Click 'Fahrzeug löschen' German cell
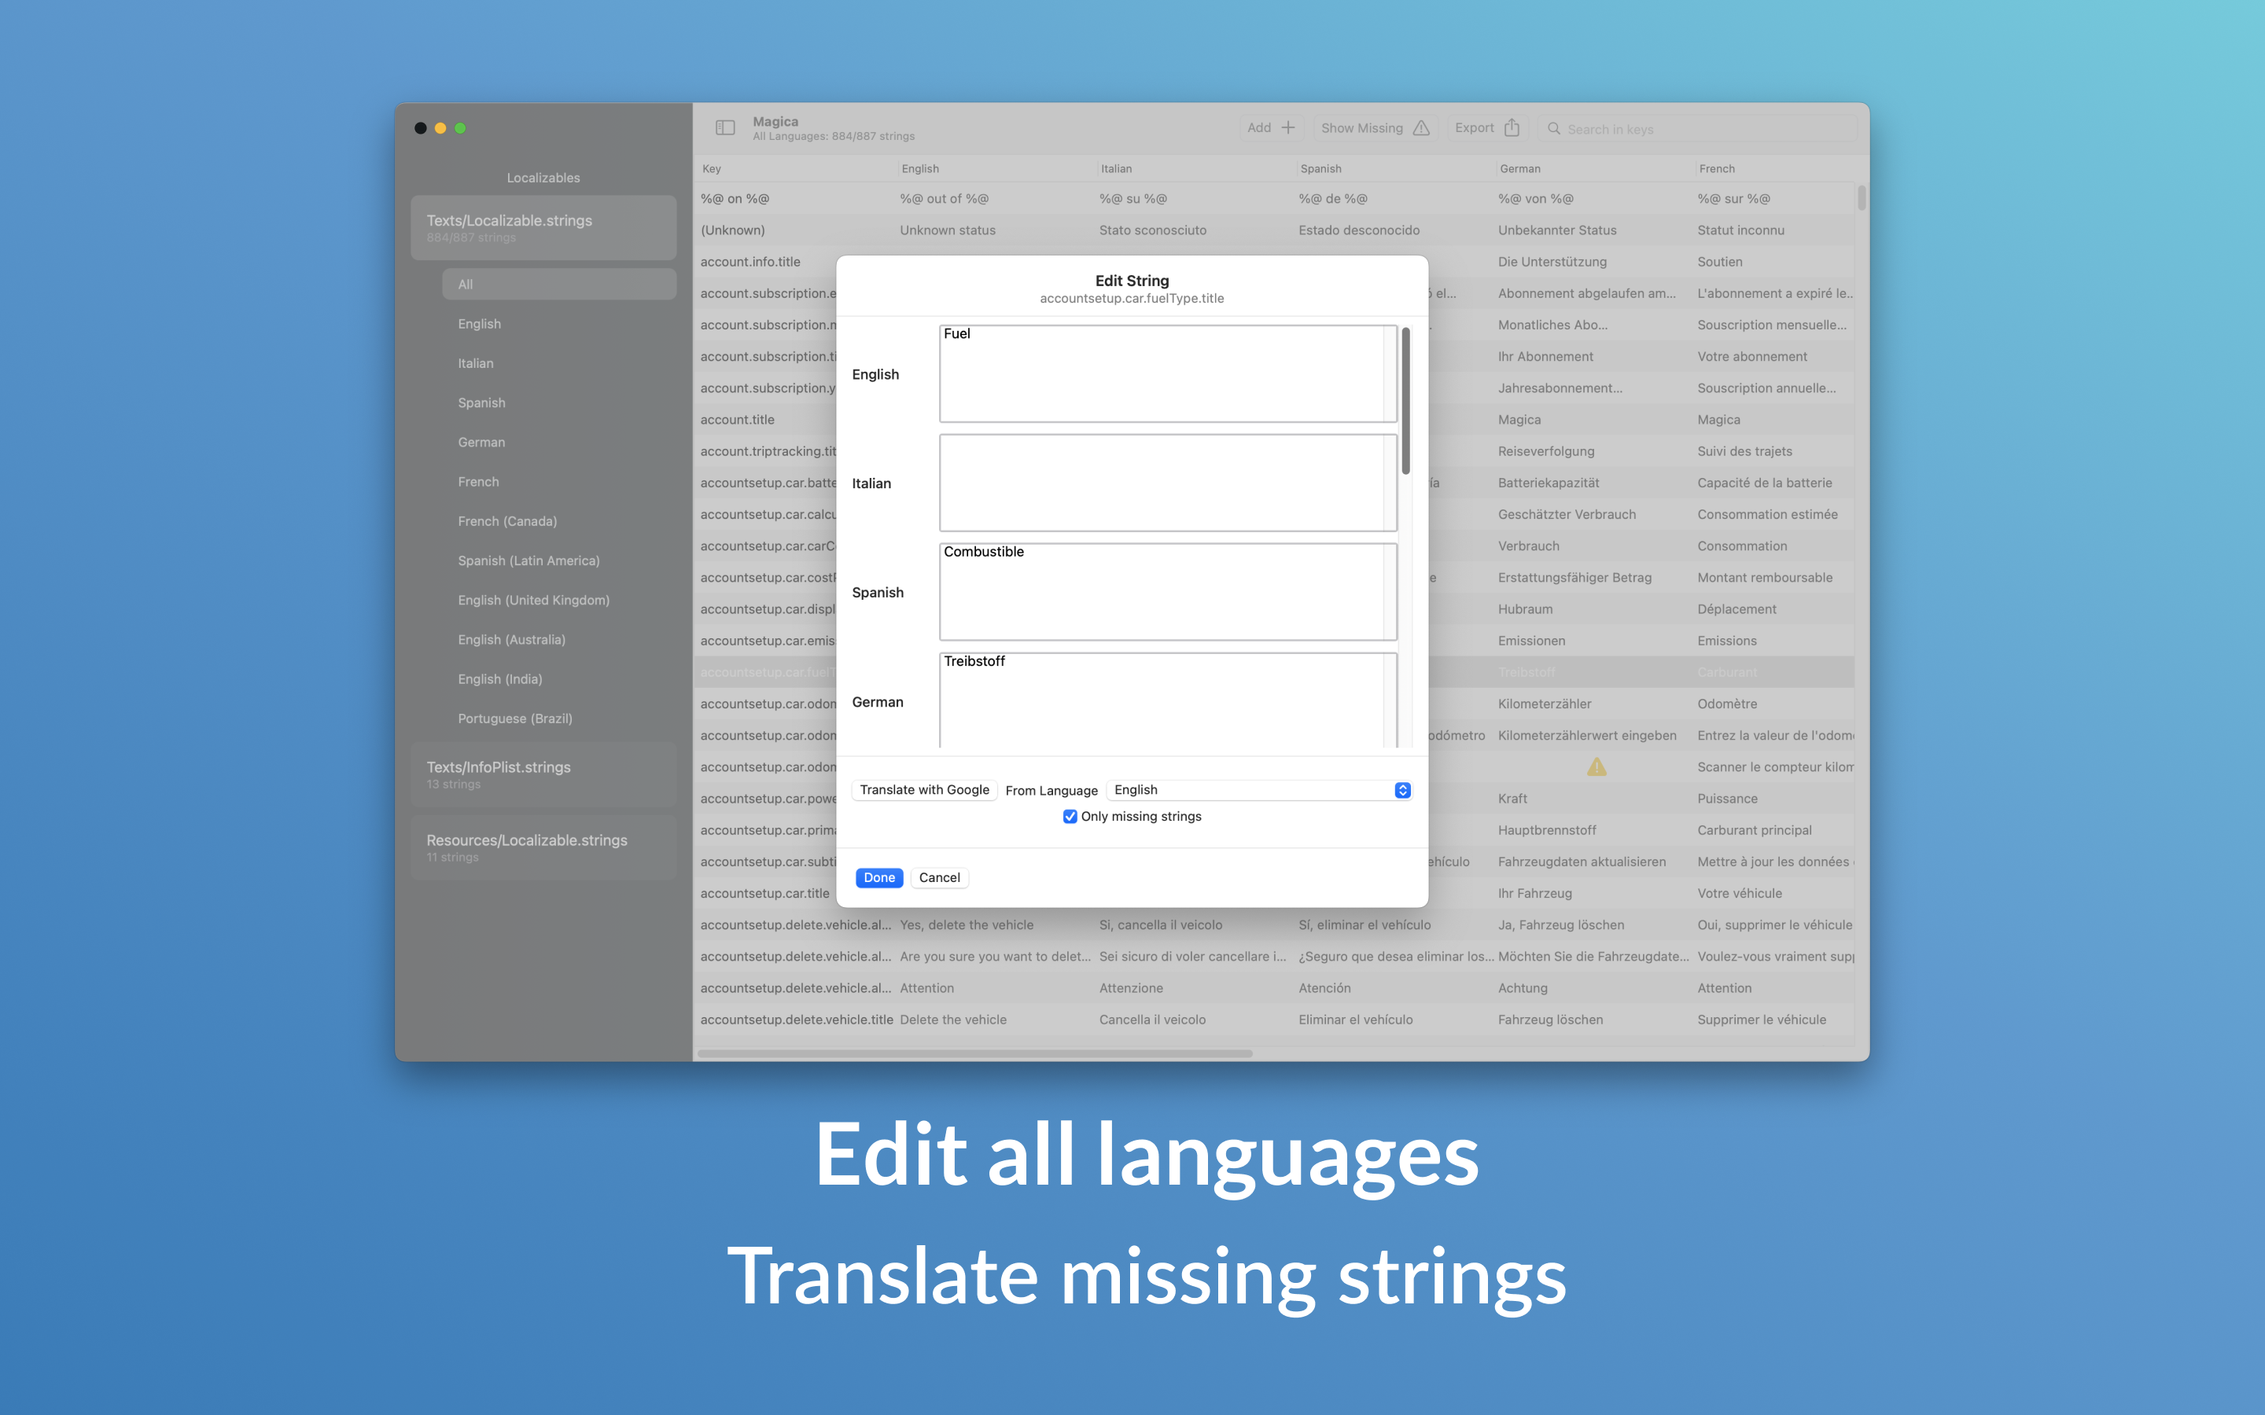 1550,1020
